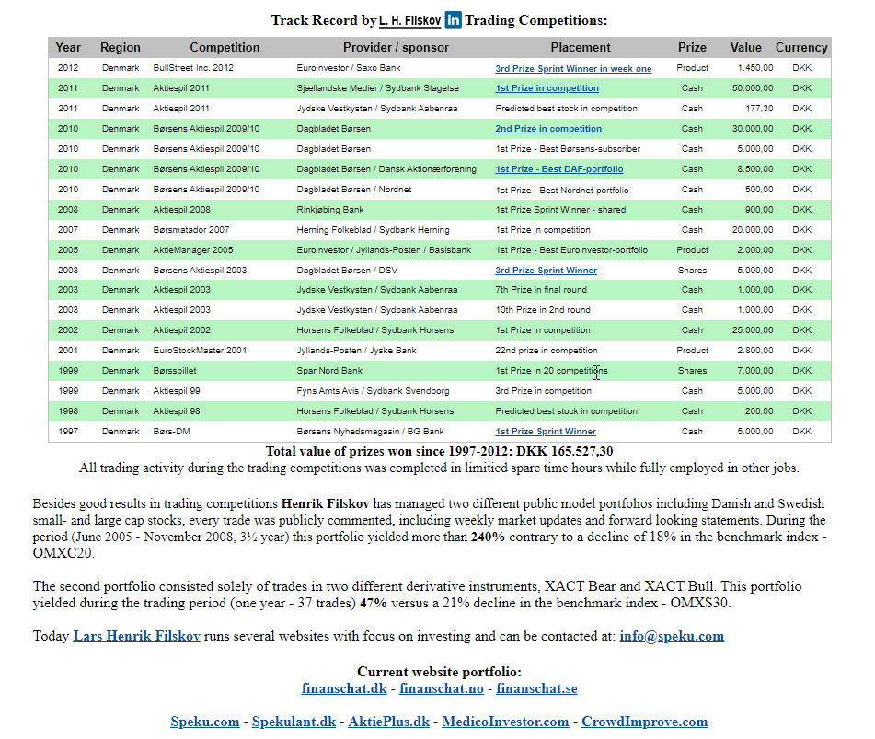The height and width of the screenshot is (739, 875).
Task: Click the Region column header
Action: click(121, 48)
